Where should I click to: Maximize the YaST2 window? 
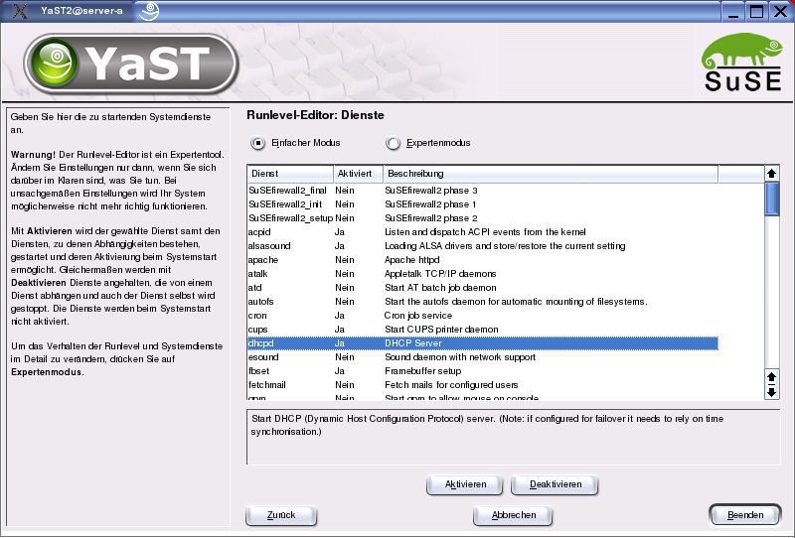(756, 11)
